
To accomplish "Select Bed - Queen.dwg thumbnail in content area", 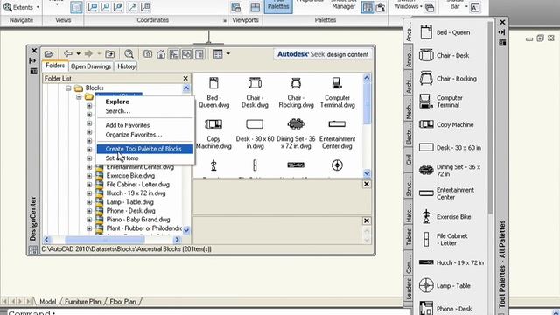I will tap(213, 93).
